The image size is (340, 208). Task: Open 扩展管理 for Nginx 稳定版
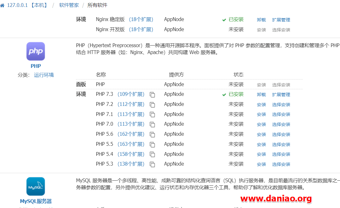click(x=281, y=20)
